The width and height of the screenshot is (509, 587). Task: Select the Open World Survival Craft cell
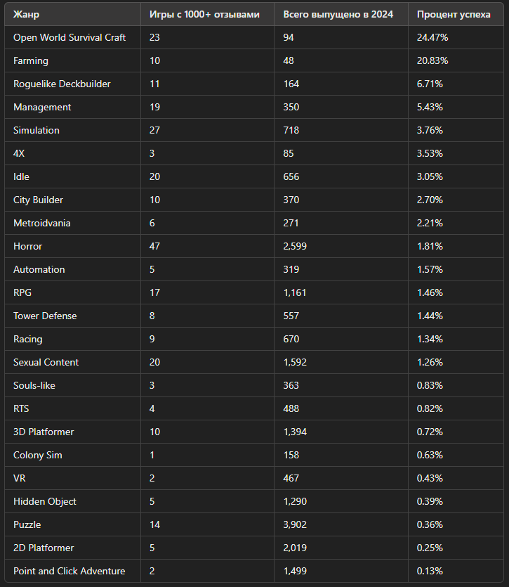tap(70, 37)
